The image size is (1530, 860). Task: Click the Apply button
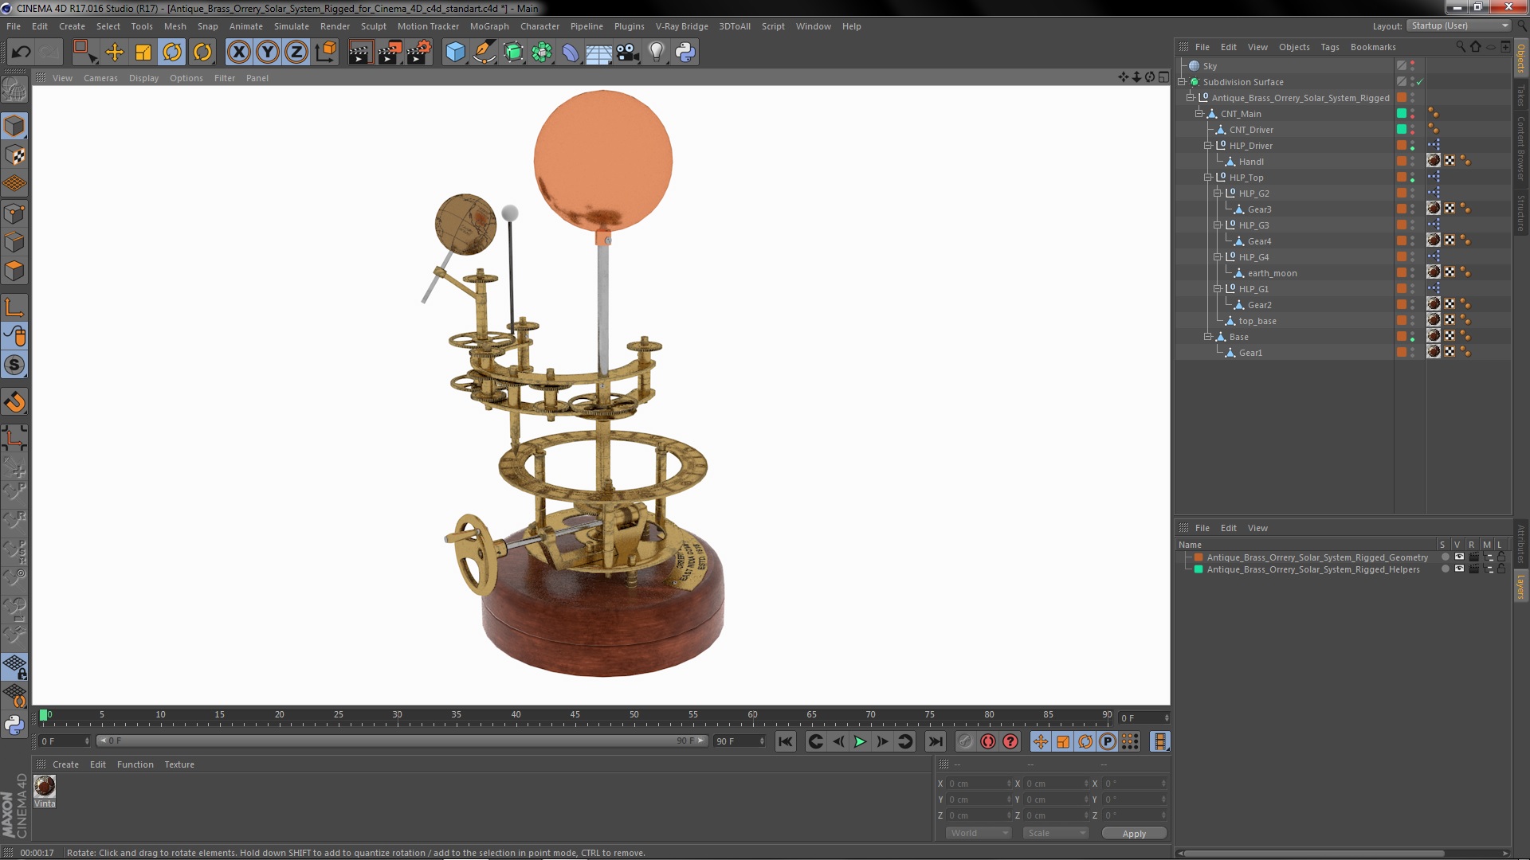pyautogui.click(x=1133, y=834)
